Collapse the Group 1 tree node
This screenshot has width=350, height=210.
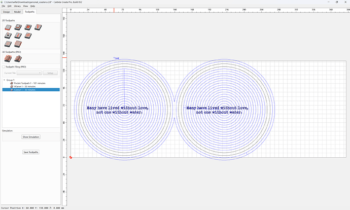coord(4,80)
